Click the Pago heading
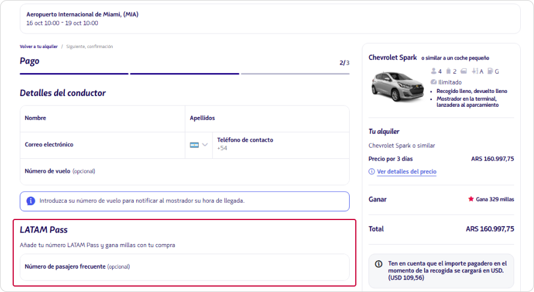The width and height of the screenshot is (534, 292). (x=29, y=61)
